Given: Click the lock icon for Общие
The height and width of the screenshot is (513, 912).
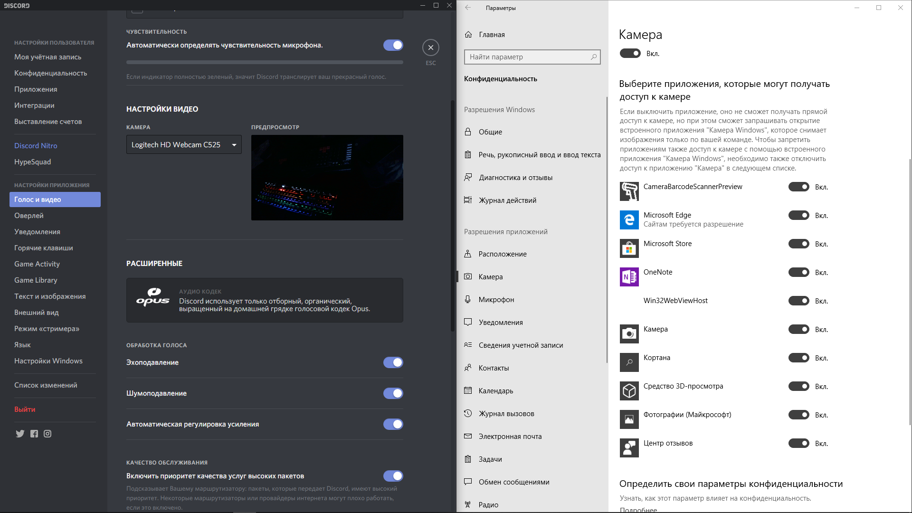Looking at the screenshot, I should click(468, 132).
